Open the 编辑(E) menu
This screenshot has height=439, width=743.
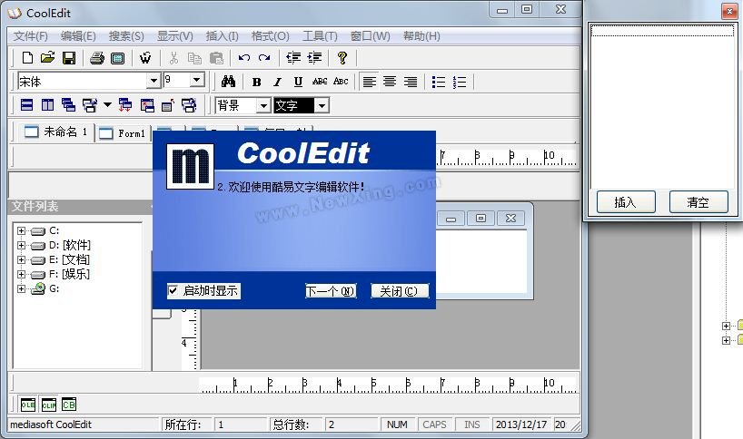79,36
